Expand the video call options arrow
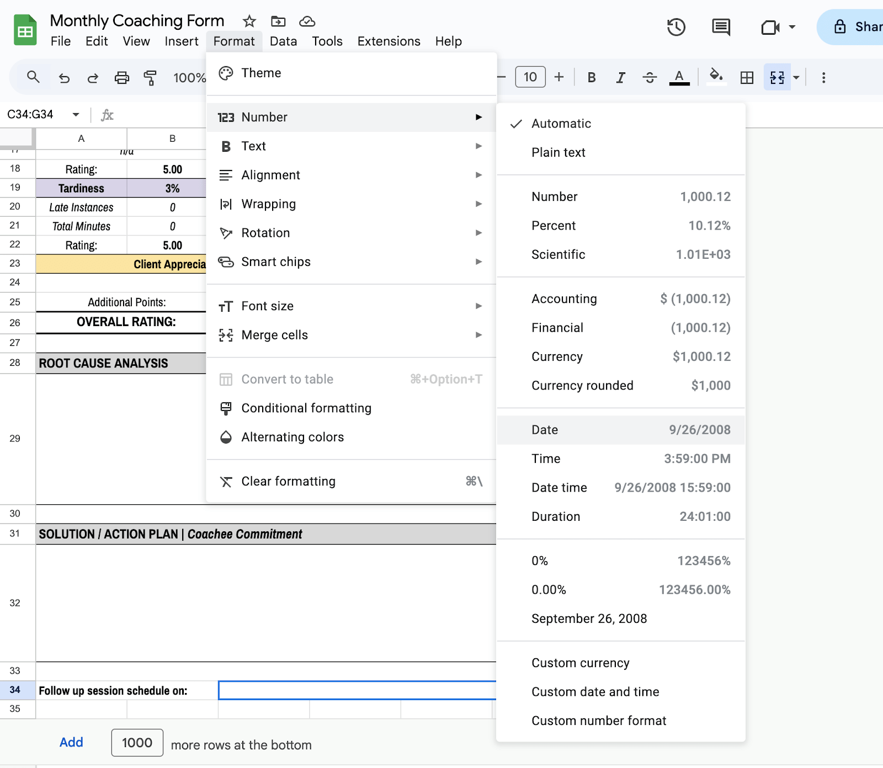883x768 pixels. click(792, 27)
